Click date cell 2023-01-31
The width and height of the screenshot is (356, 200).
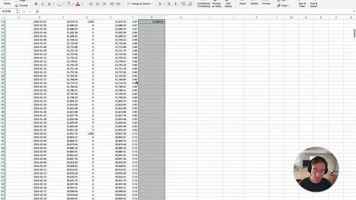point(39,130)
